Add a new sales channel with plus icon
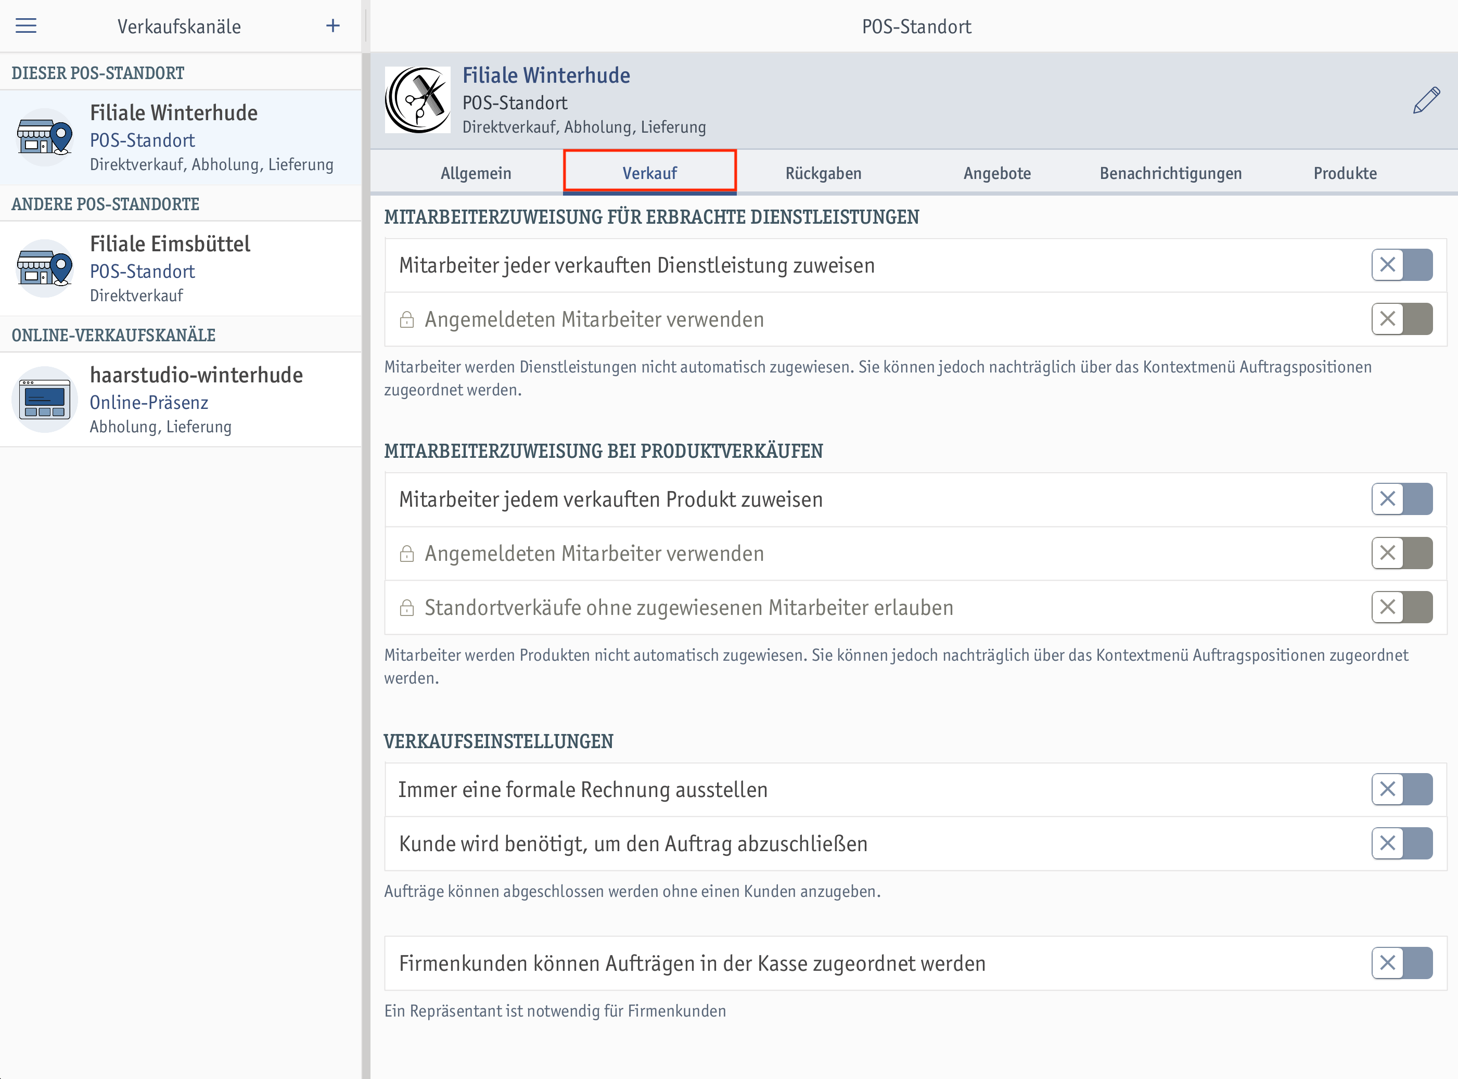This screenshot has height=1079, width=1458. tap(333, 26)
